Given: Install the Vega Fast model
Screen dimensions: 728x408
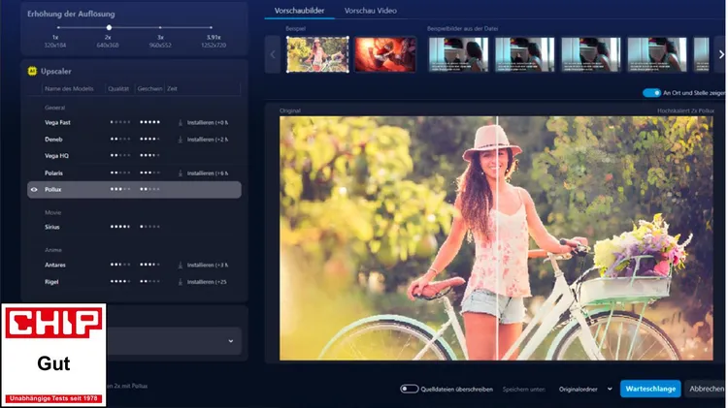Looking at the screenshot, I should pos(208,123).
